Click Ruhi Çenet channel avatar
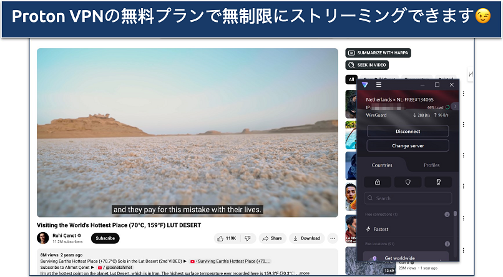This screenshot has width=503, height=277. 42,238
